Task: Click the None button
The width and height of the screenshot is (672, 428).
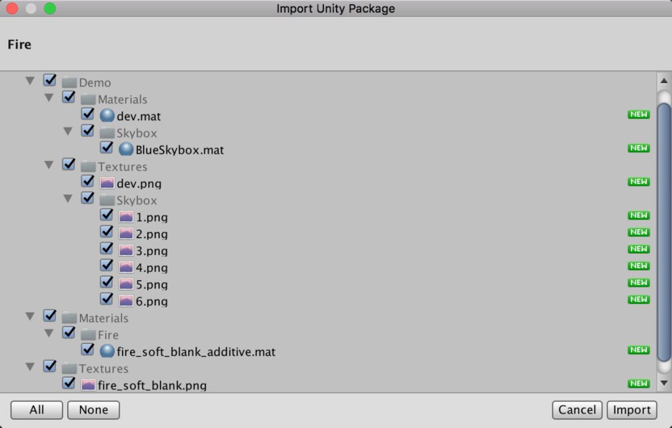Action: pos(93,410)
